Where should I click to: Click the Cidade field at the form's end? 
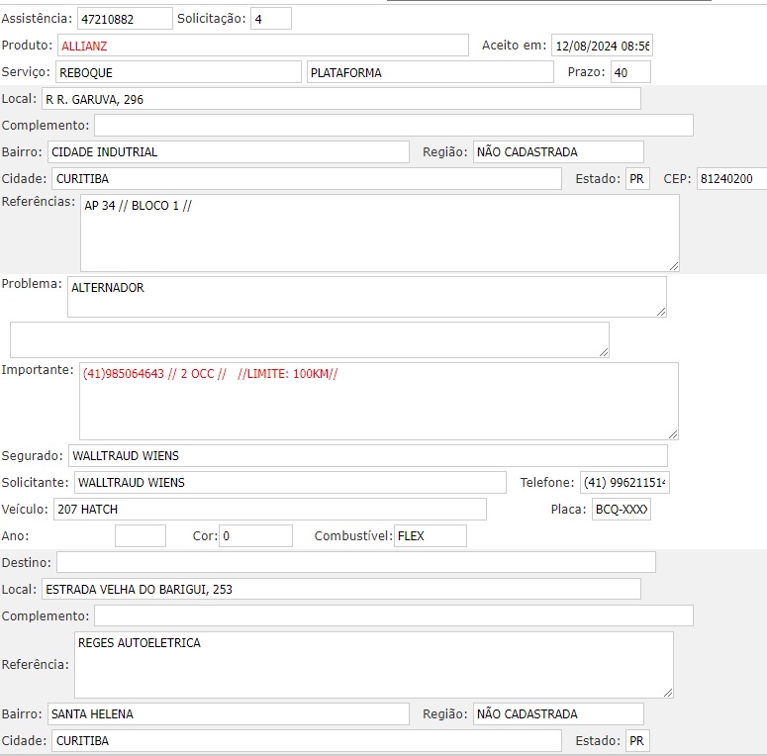tap(307, 741)
